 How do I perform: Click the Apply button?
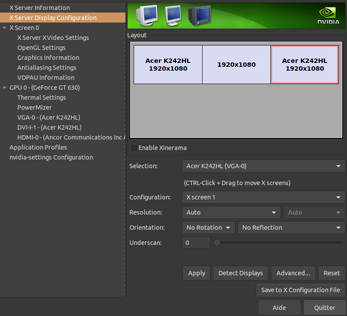(196, 273)
